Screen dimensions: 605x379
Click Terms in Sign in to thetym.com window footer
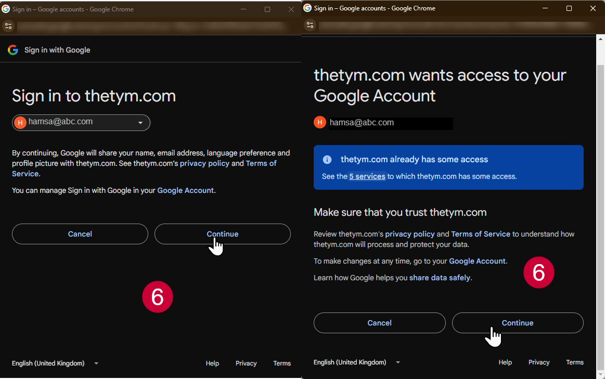pyautogui.click(x=282, y=363)
